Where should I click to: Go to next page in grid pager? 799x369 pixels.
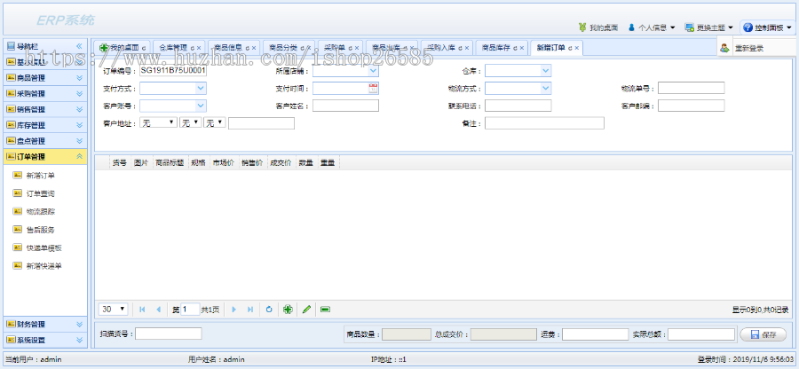click(x=233, y=310)
